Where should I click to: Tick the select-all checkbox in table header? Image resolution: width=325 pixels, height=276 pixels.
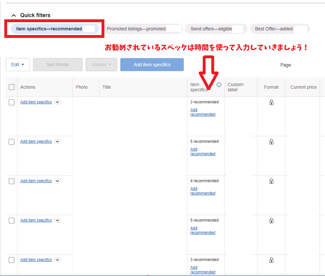[11, 87]
